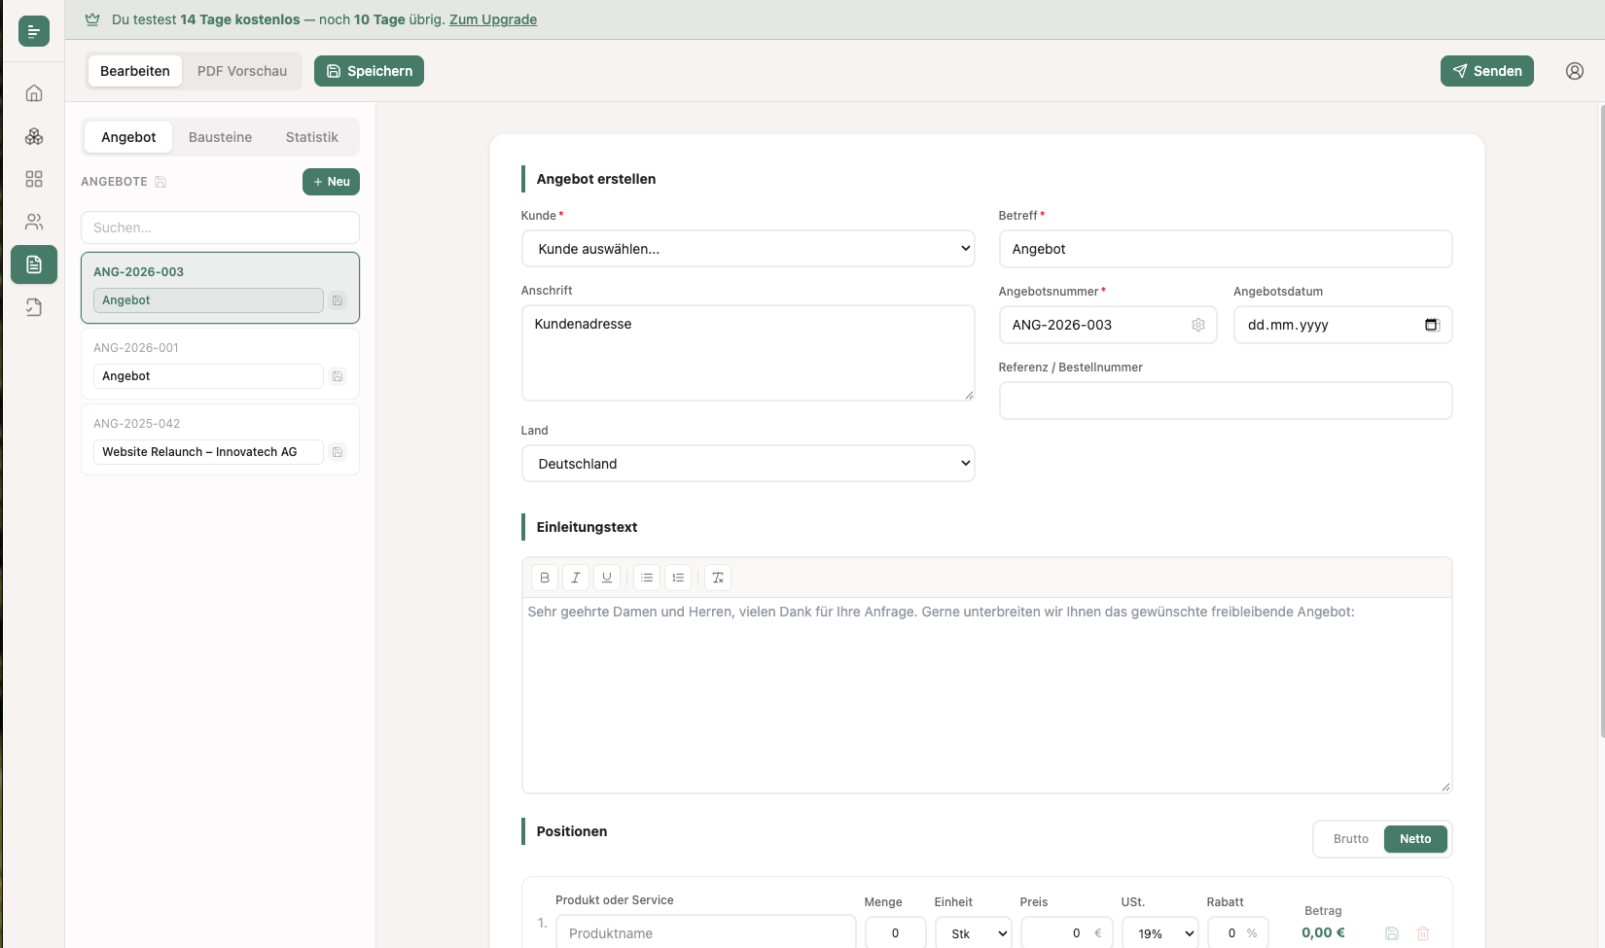Insert a numbered list in editor
Viewport: 1605px width, 948px height.
coord(678,578)
